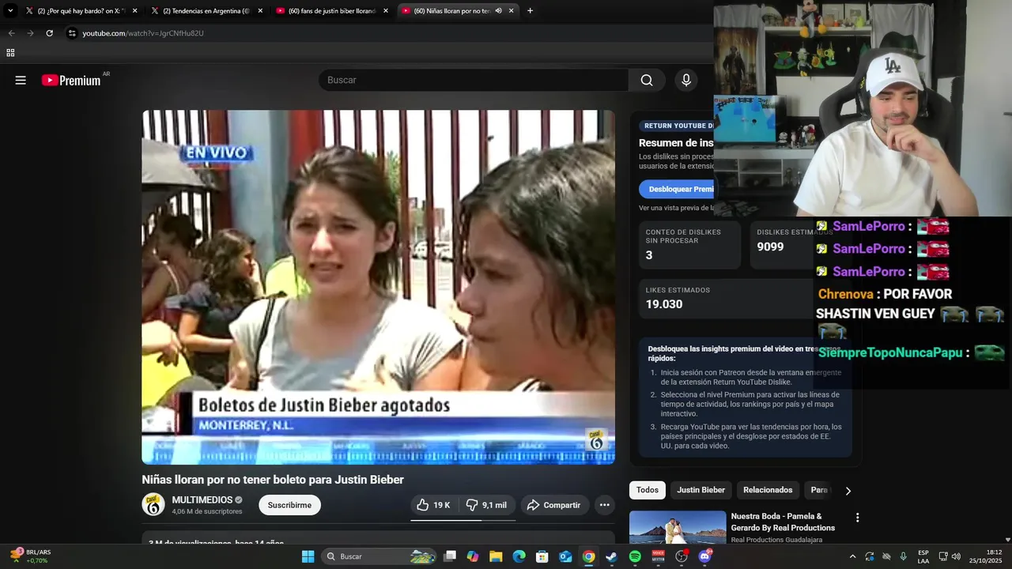Open the apps grid in bookmarks bar
Viewport: 1012px width, 569px height.
10,53
